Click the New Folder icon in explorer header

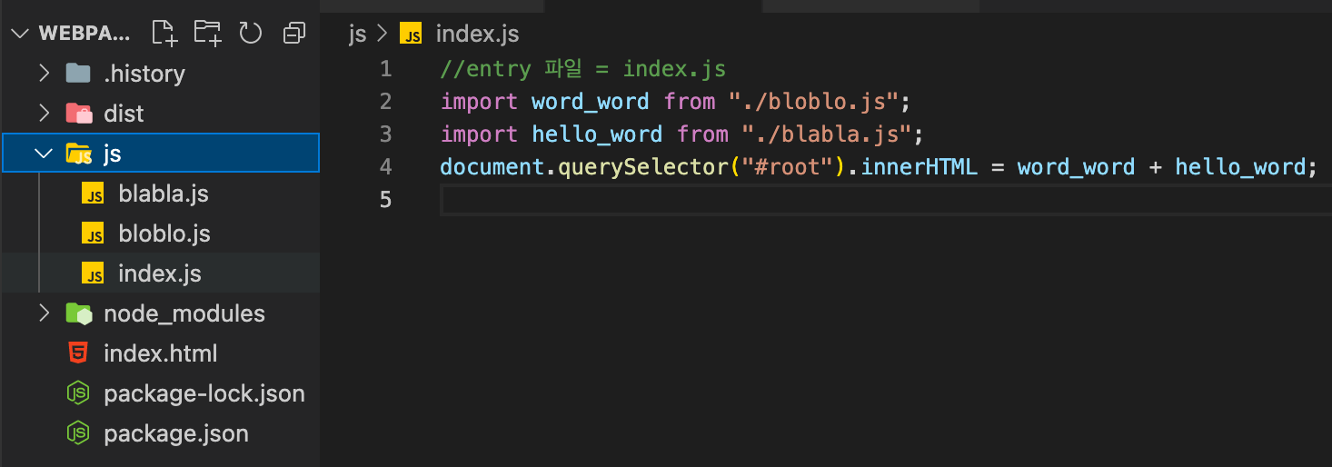point(208,34)
